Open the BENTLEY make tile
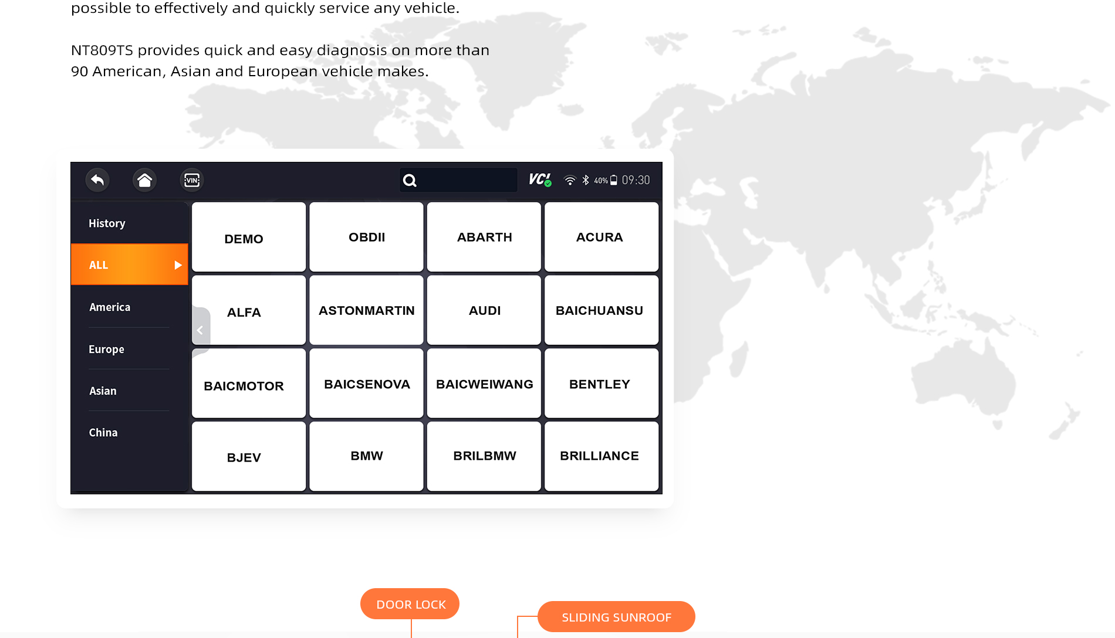The image size is (1115, 638). tap(600, 384)
